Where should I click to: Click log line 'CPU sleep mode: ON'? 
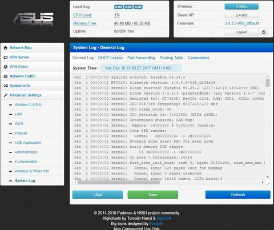tap(123, 110)
